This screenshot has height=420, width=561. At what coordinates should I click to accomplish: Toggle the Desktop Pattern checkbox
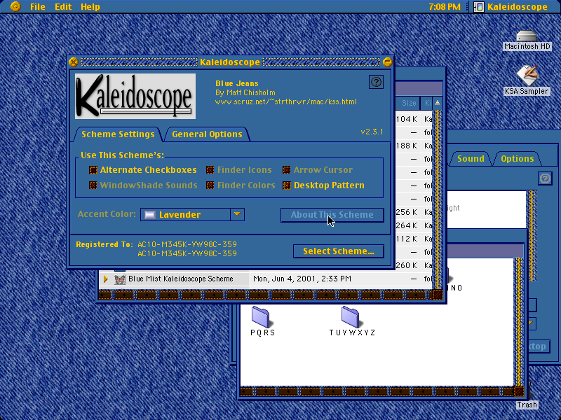pyautogui.click(x=324, y=185)
